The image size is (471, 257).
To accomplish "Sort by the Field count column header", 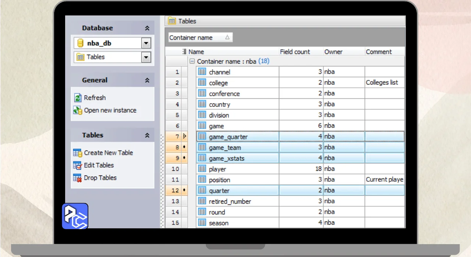I will [295, 52].
